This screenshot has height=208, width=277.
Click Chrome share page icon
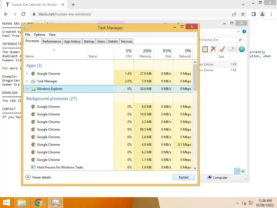(234, 14)
